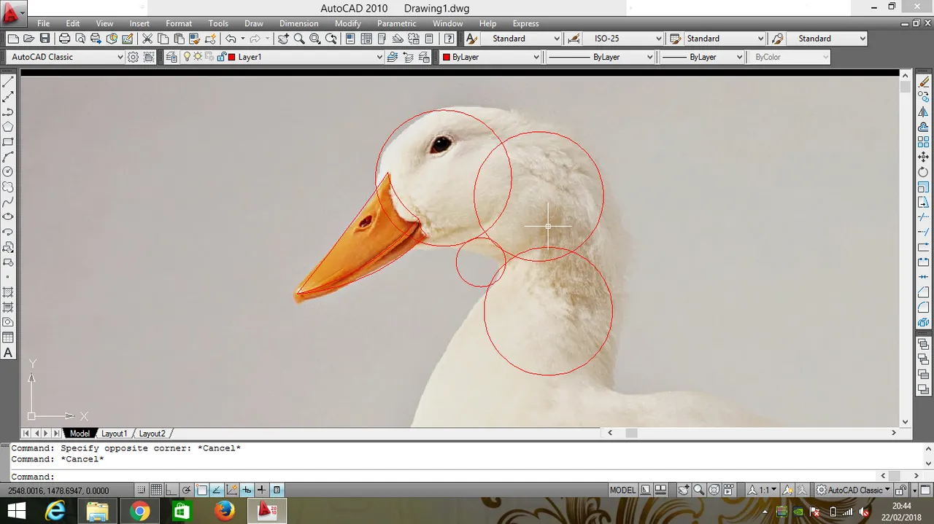Select the Erase tool in Modify toolbar

(x=924, y=82)
